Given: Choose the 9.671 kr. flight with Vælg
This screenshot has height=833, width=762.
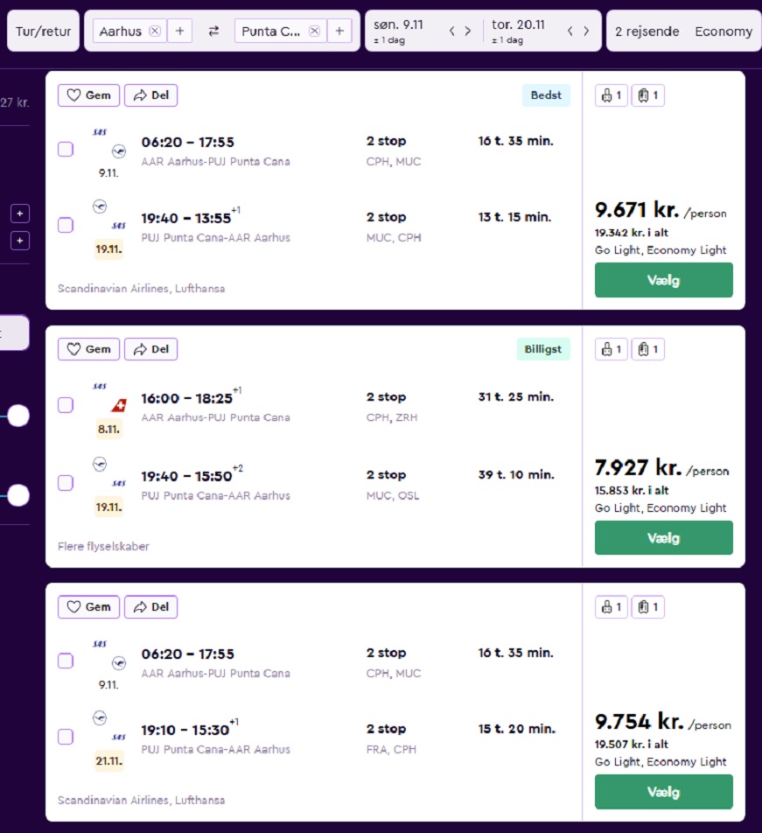Looking at the screenshot, I should 664,280.
